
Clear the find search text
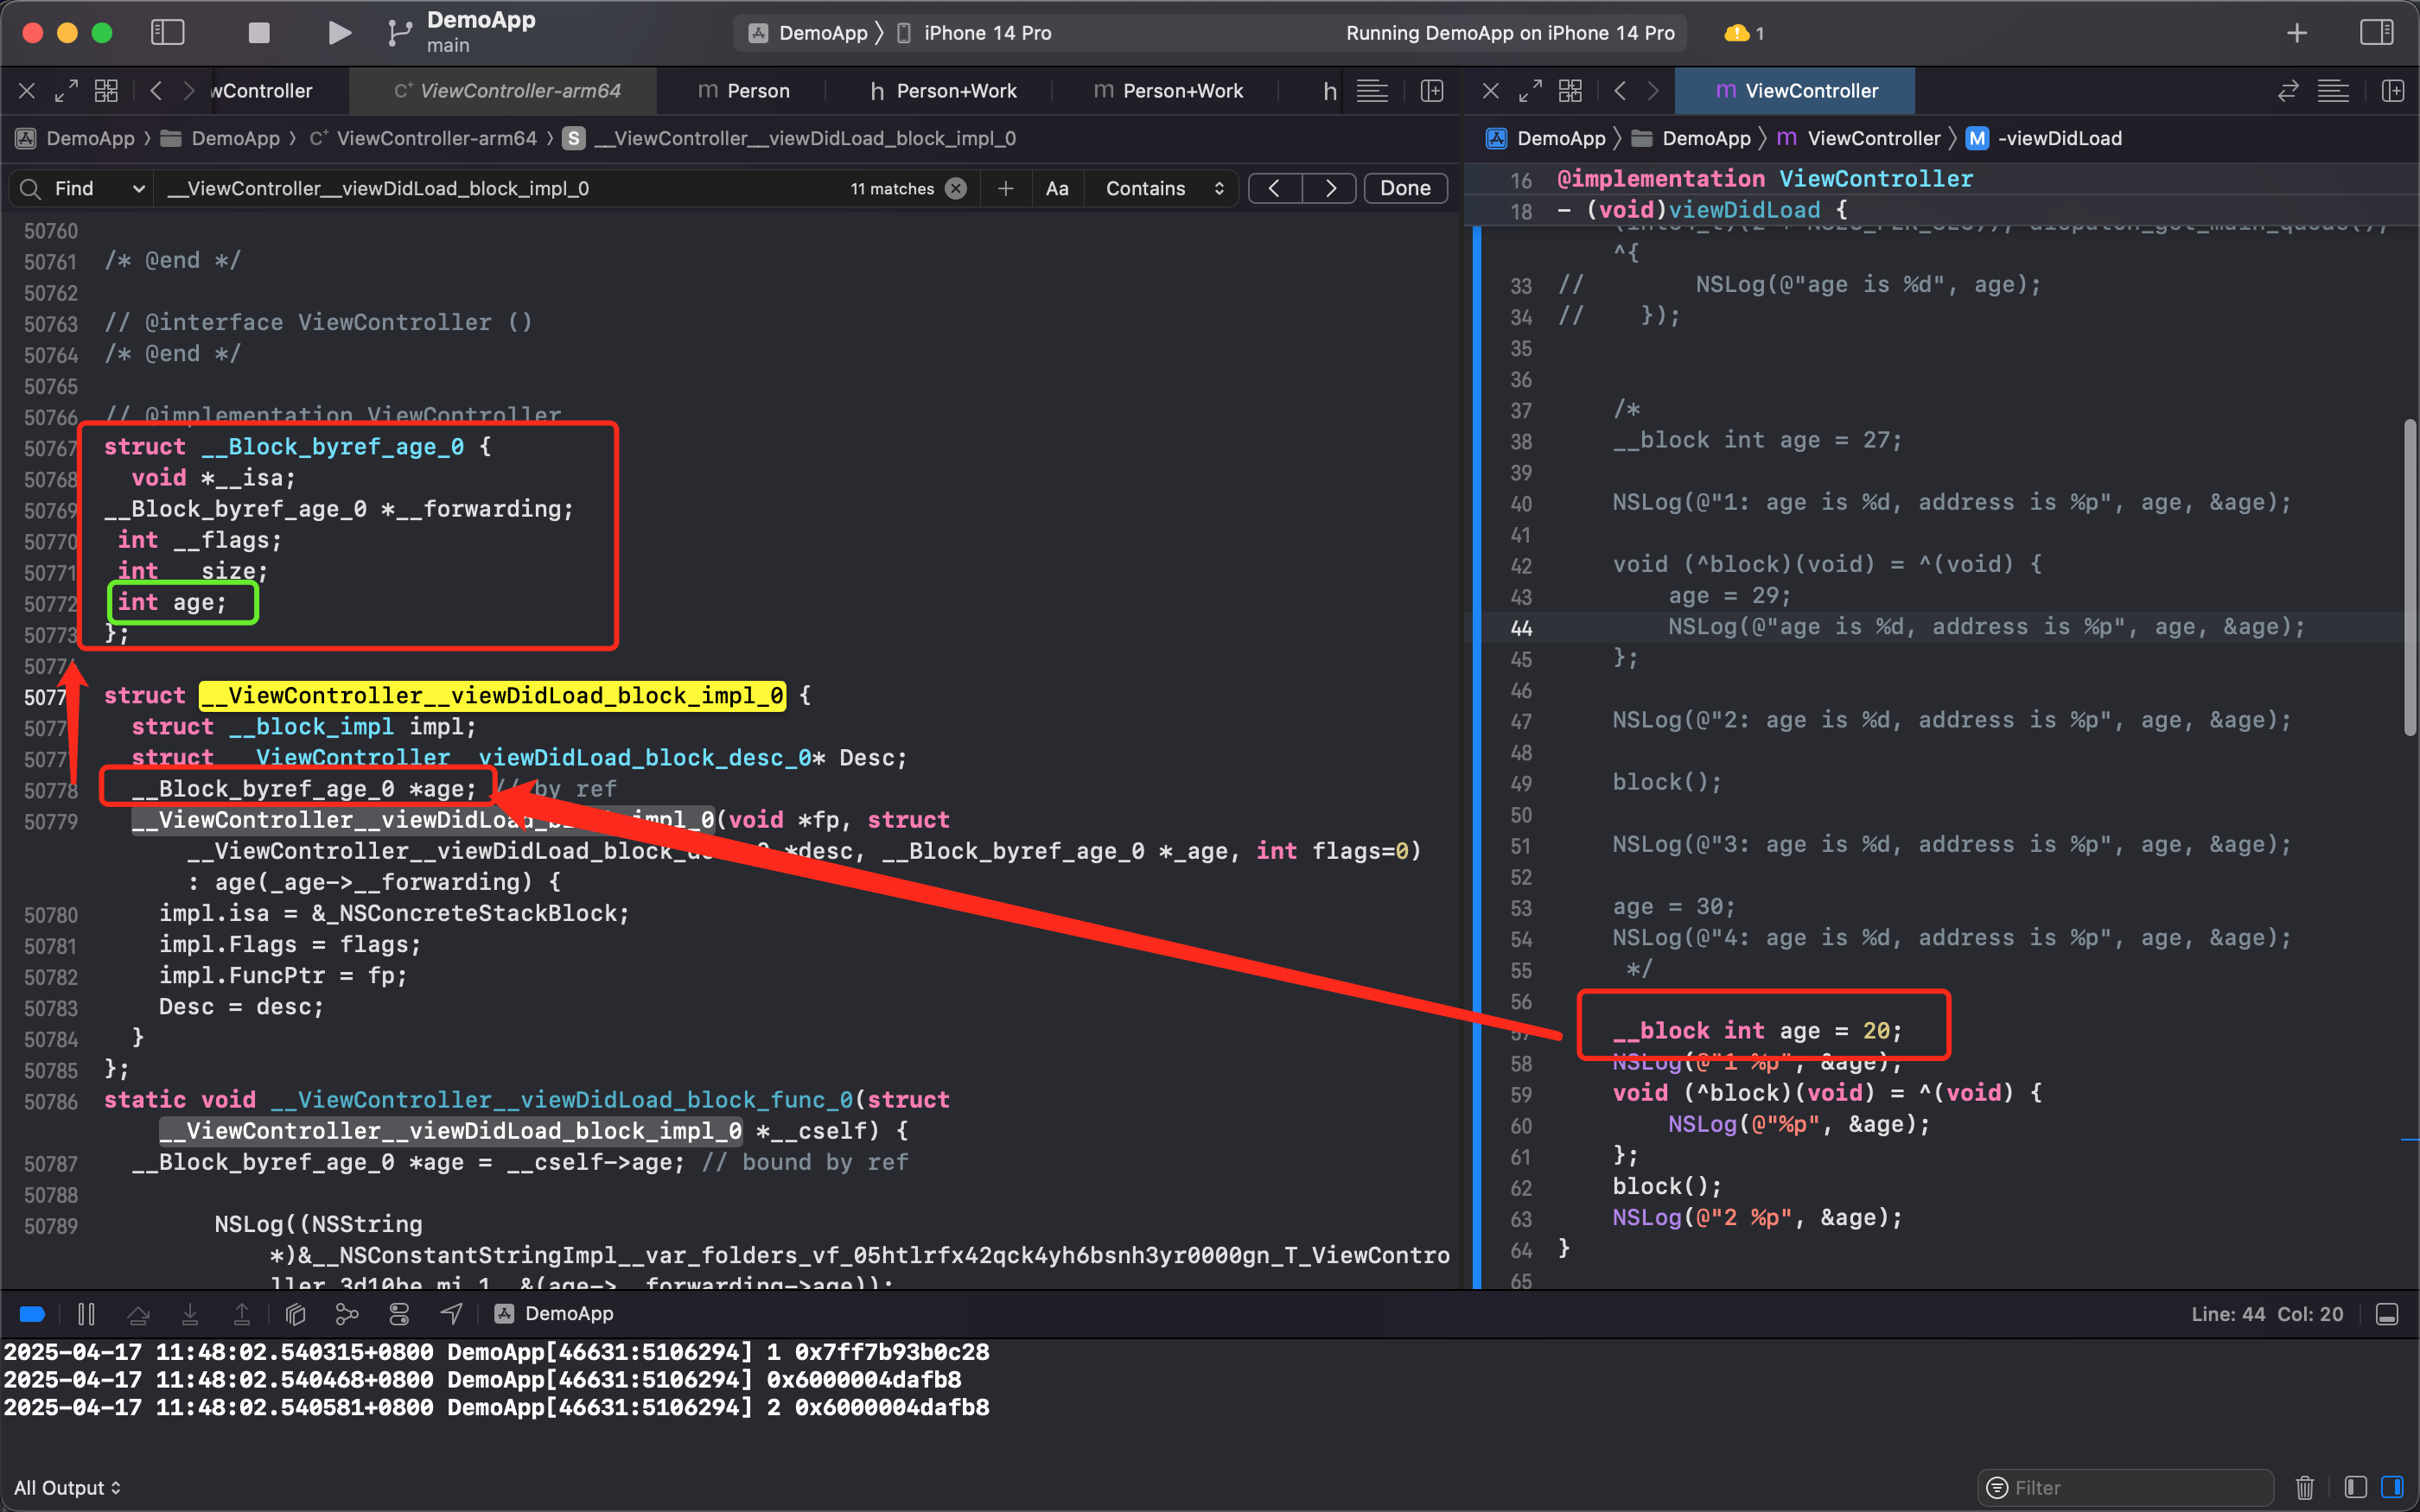tap(956, 188)
